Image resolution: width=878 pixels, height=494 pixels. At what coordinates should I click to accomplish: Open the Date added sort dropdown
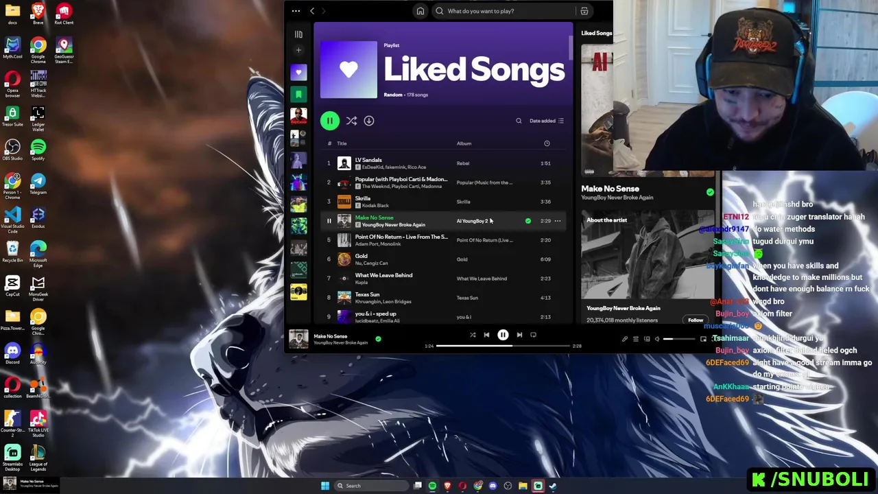pos(547,121)
